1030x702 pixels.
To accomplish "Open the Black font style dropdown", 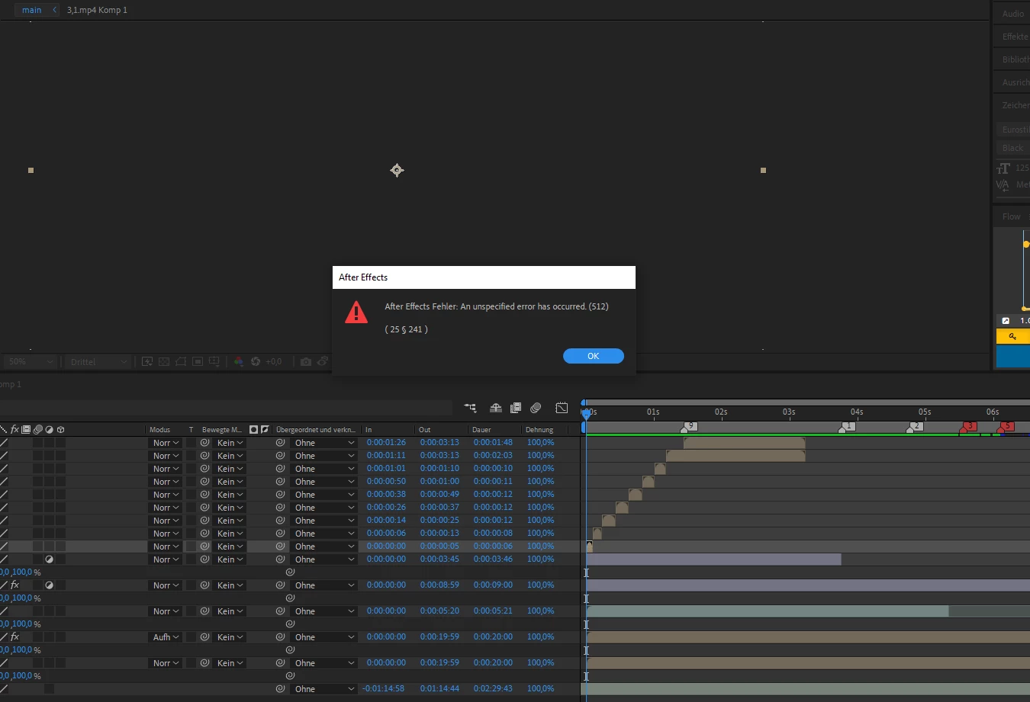I will click(1013, 148).
